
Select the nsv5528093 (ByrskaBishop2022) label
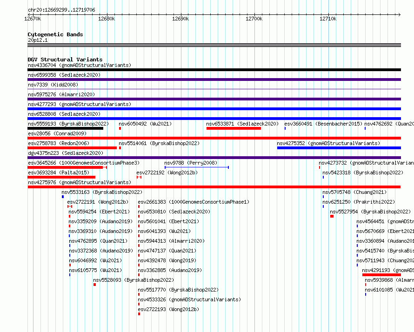pyautogui.click(x=134, y=280)
